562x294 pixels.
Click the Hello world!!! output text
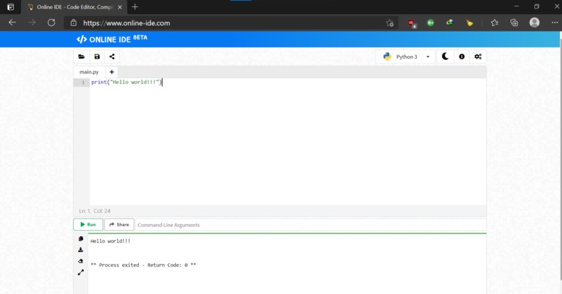point(110,241)
